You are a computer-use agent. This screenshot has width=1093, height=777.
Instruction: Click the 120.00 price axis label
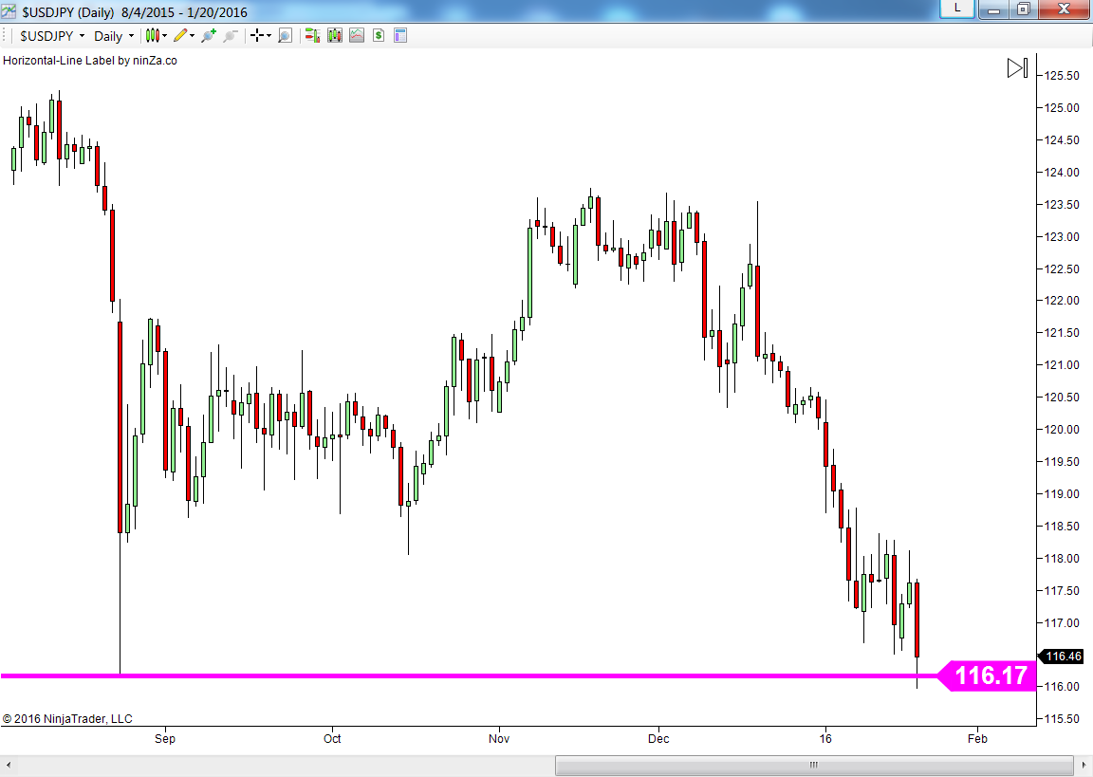(x=1062, y=429)
